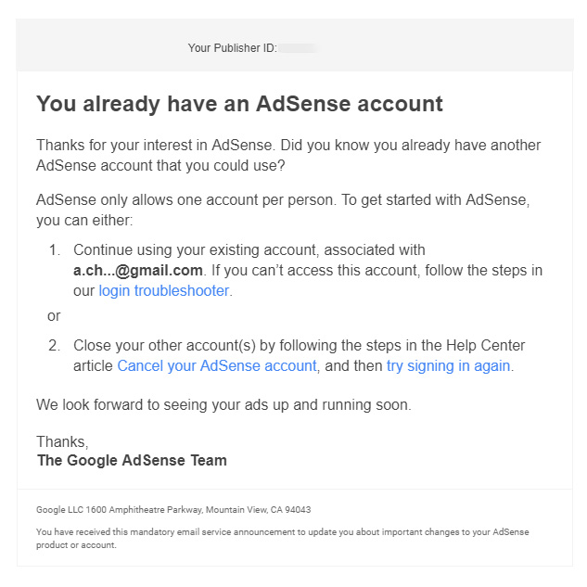This screenshot has height=587, width=587.
Task: Open Cancel your AdSense account article
Action: (x=216, y=366)
